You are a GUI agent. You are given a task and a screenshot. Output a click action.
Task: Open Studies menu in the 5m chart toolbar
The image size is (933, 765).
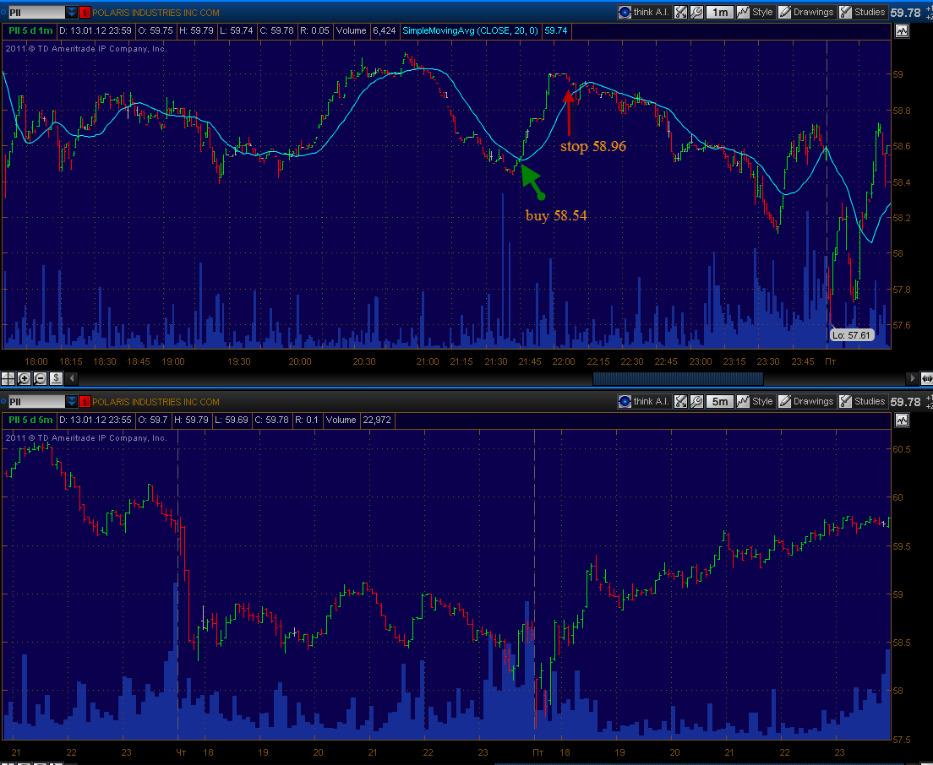(863, 401)
